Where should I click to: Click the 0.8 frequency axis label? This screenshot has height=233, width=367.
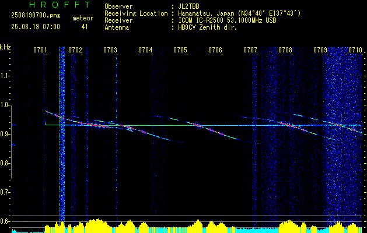pyautogui.click(x=5, y=163)
